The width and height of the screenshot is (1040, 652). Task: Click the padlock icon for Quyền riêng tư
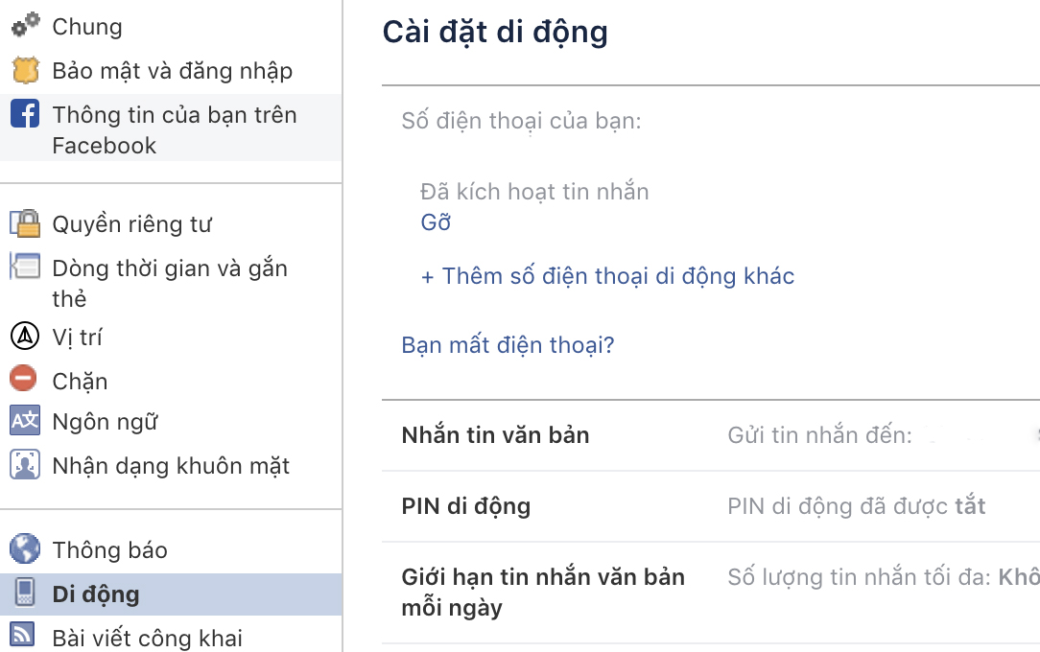point(25,224)
